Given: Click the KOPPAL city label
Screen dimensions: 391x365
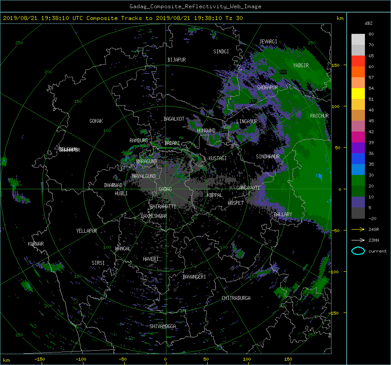Looking at the screenshot, I should pyautogui.click(x=215, y=195).
